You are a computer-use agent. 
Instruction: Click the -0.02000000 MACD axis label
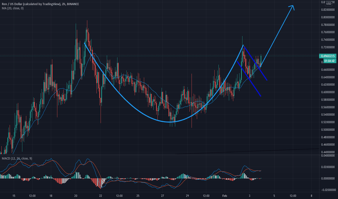[328, 190]
